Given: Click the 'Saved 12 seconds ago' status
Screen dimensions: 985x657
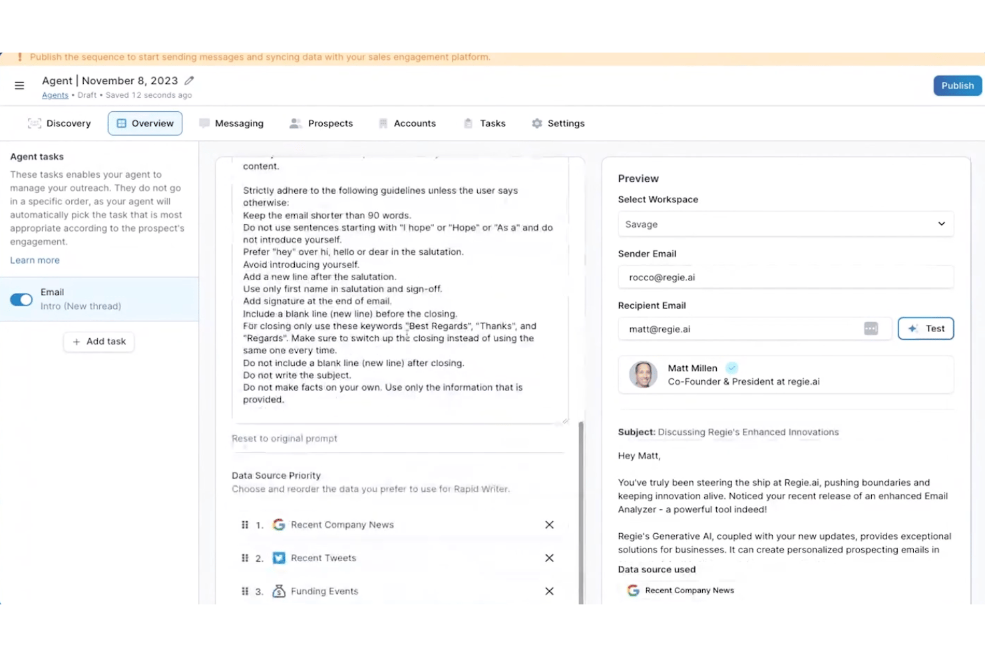Looking at the screenshot, I should (148, 95).
